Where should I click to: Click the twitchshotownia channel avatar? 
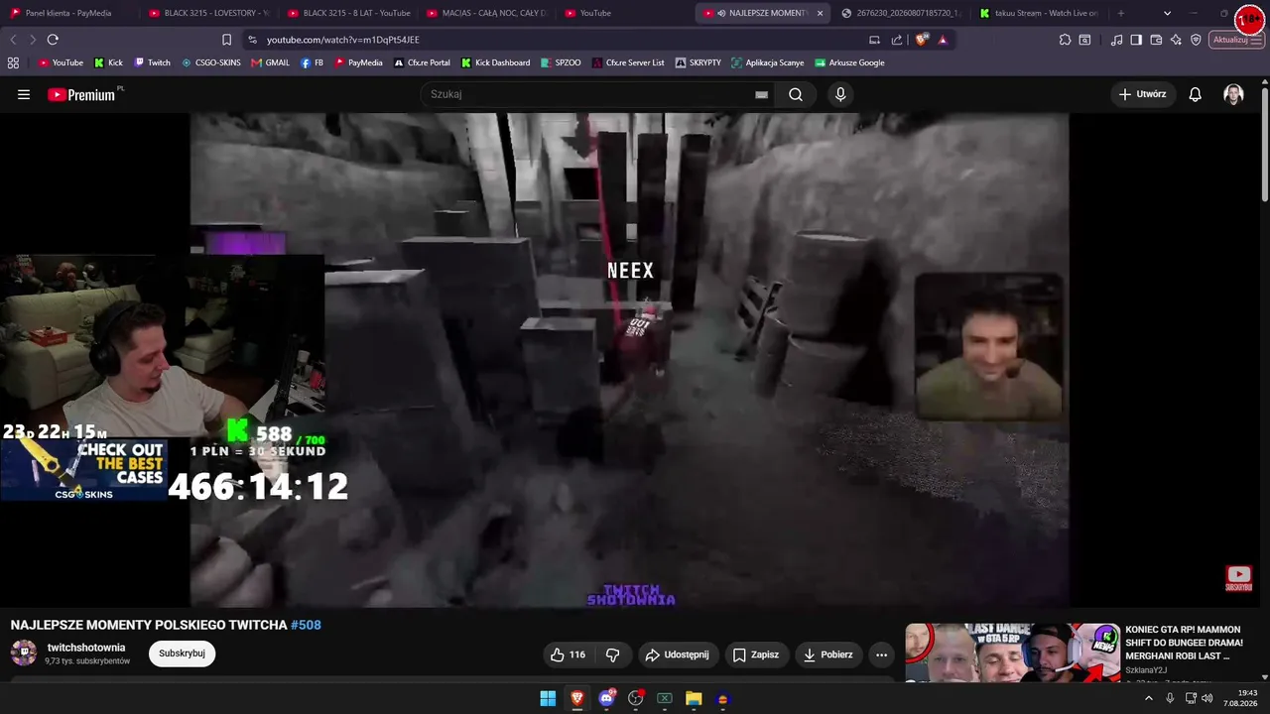24,653
